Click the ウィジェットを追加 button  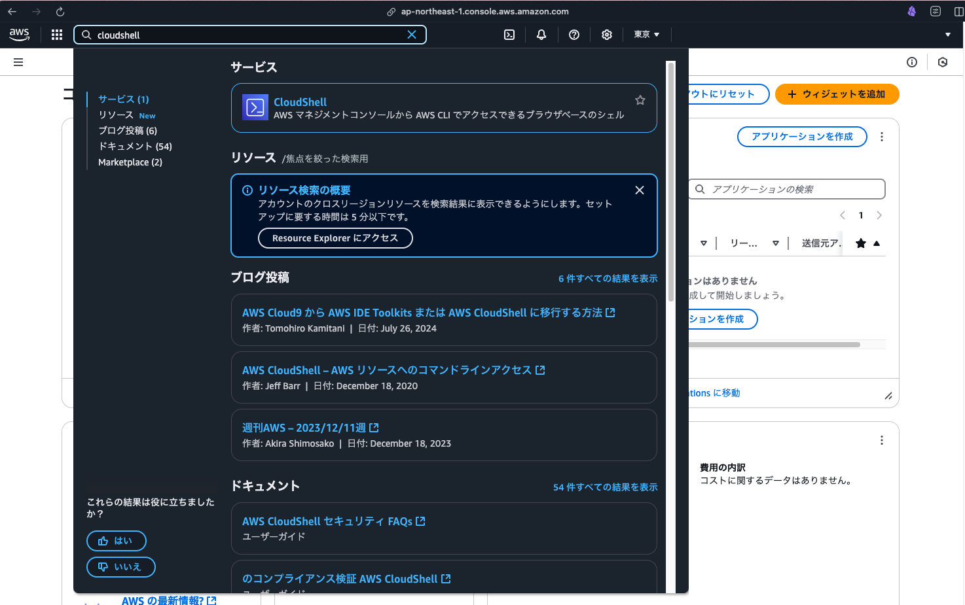tap(837, 94)
